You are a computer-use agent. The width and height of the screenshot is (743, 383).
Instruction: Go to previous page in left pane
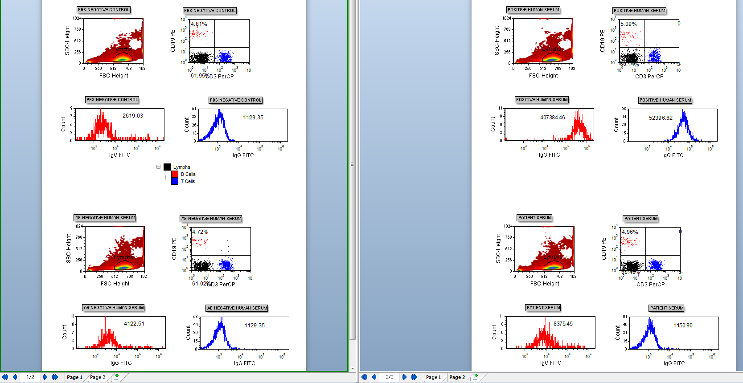point(15,377)
